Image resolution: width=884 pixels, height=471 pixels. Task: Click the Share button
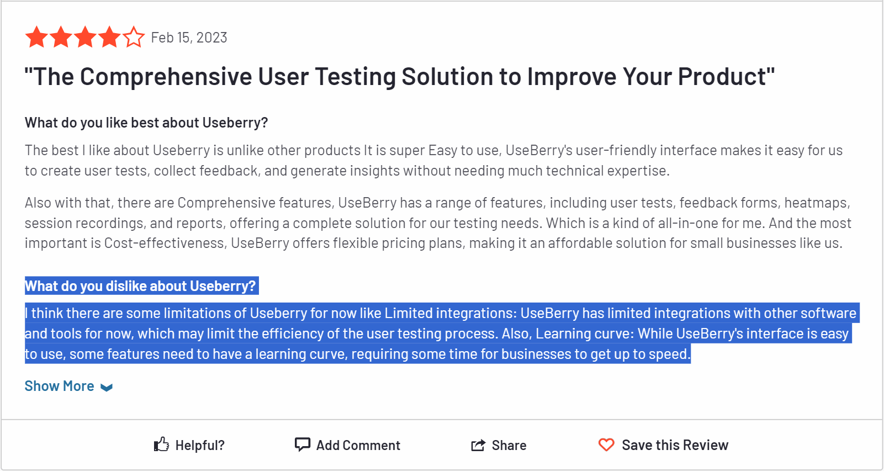coord(499,444)
